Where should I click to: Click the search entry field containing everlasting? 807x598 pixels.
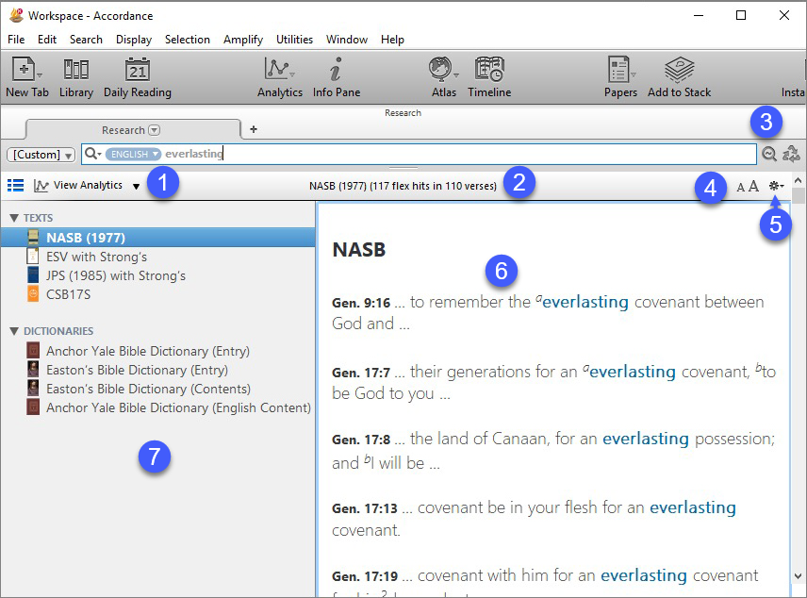click(x=419, y=154)
